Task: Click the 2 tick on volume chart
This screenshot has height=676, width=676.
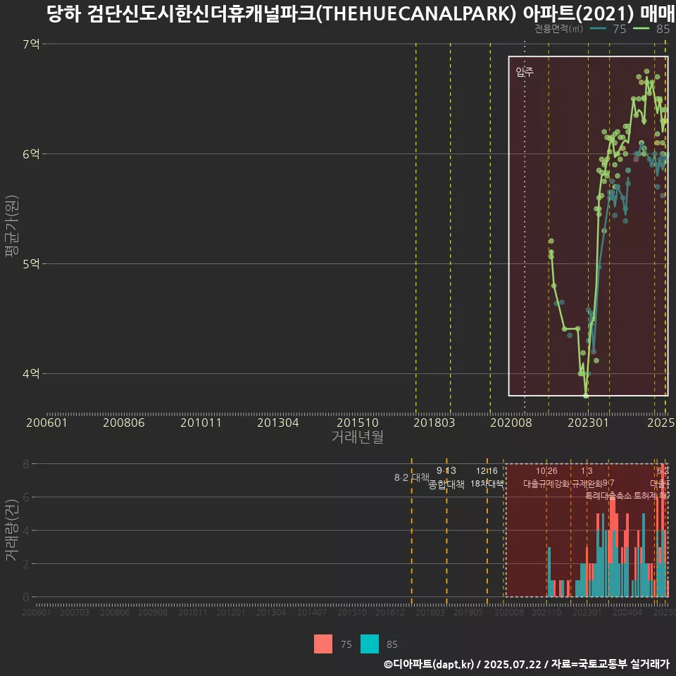Action: pyautogui.click(x=26, y=564)
